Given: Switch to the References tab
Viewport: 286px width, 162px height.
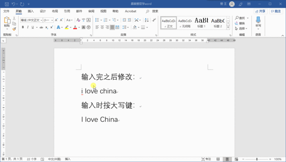Looking at the screenshot, I should click(x=67, y=11).
